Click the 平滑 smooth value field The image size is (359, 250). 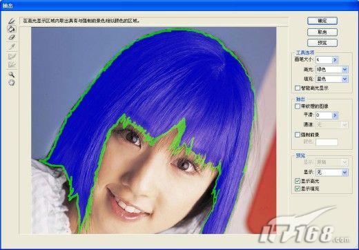point(324,115)
